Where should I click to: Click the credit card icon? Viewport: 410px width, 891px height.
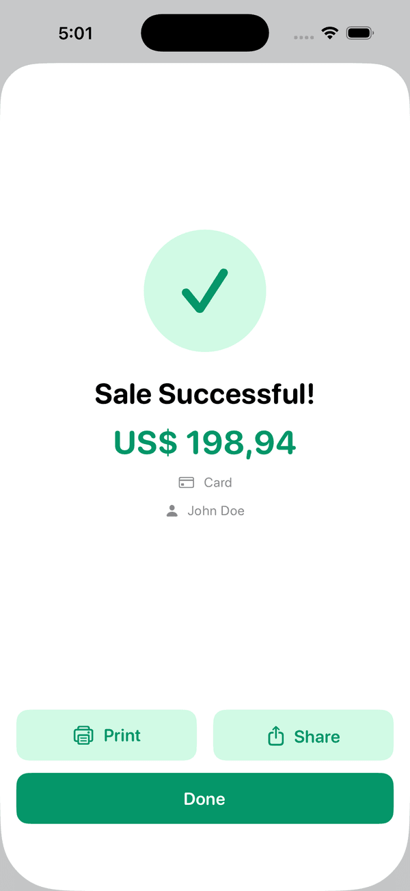point(187,482)
